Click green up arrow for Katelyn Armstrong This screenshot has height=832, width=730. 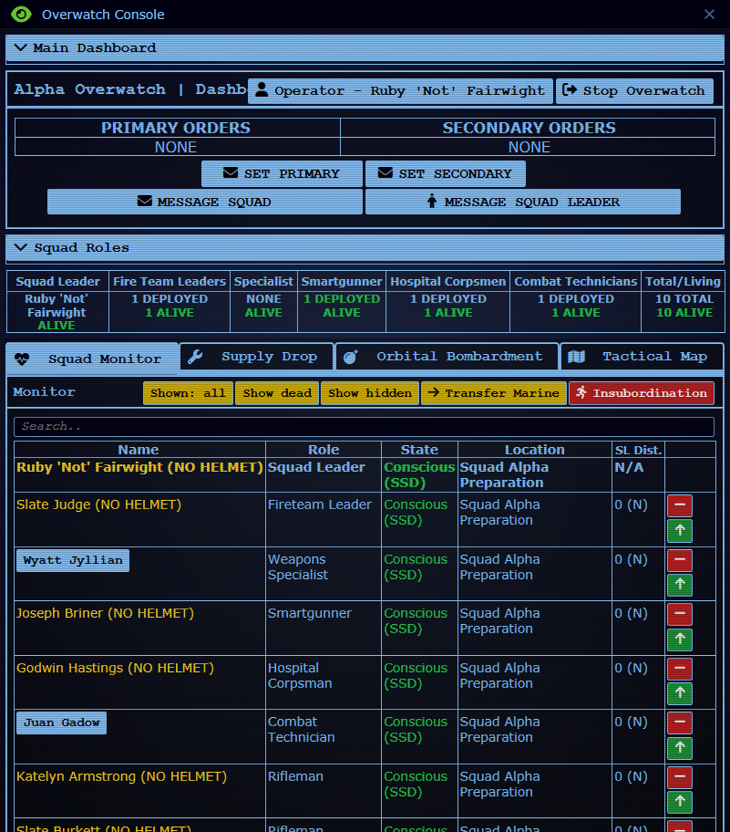[x=680, y=803]
